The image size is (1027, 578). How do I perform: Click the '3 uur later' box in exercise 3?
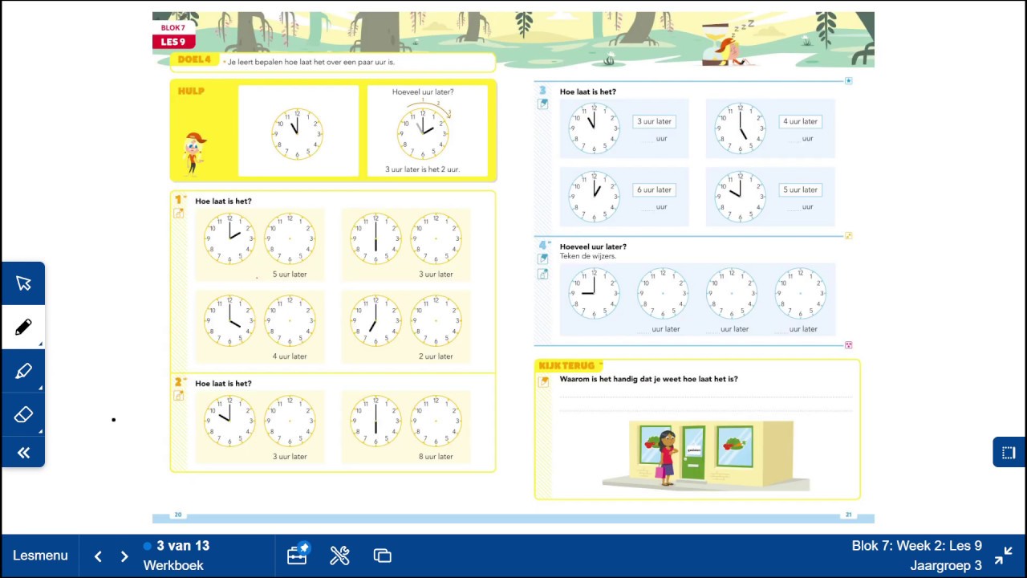(654, 121)
